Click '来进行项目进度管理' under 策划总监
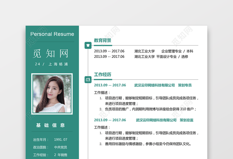The height and width of the screenshot is (159, 233). click(x=121, y=139)
